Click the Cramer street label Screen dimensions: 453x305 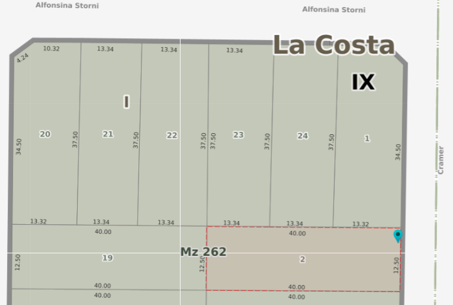pyautogui.click(x=441, y=160)
